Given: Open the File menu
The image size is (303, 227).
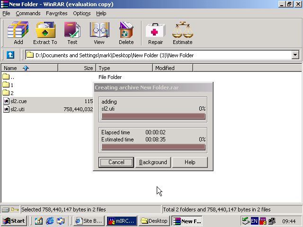Looking at the screenshot, I should tap(6, 13).
